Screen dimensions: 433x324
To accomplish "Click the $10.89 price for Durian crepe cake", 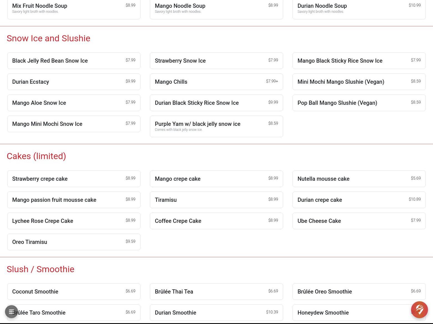I will pos(415,199).
